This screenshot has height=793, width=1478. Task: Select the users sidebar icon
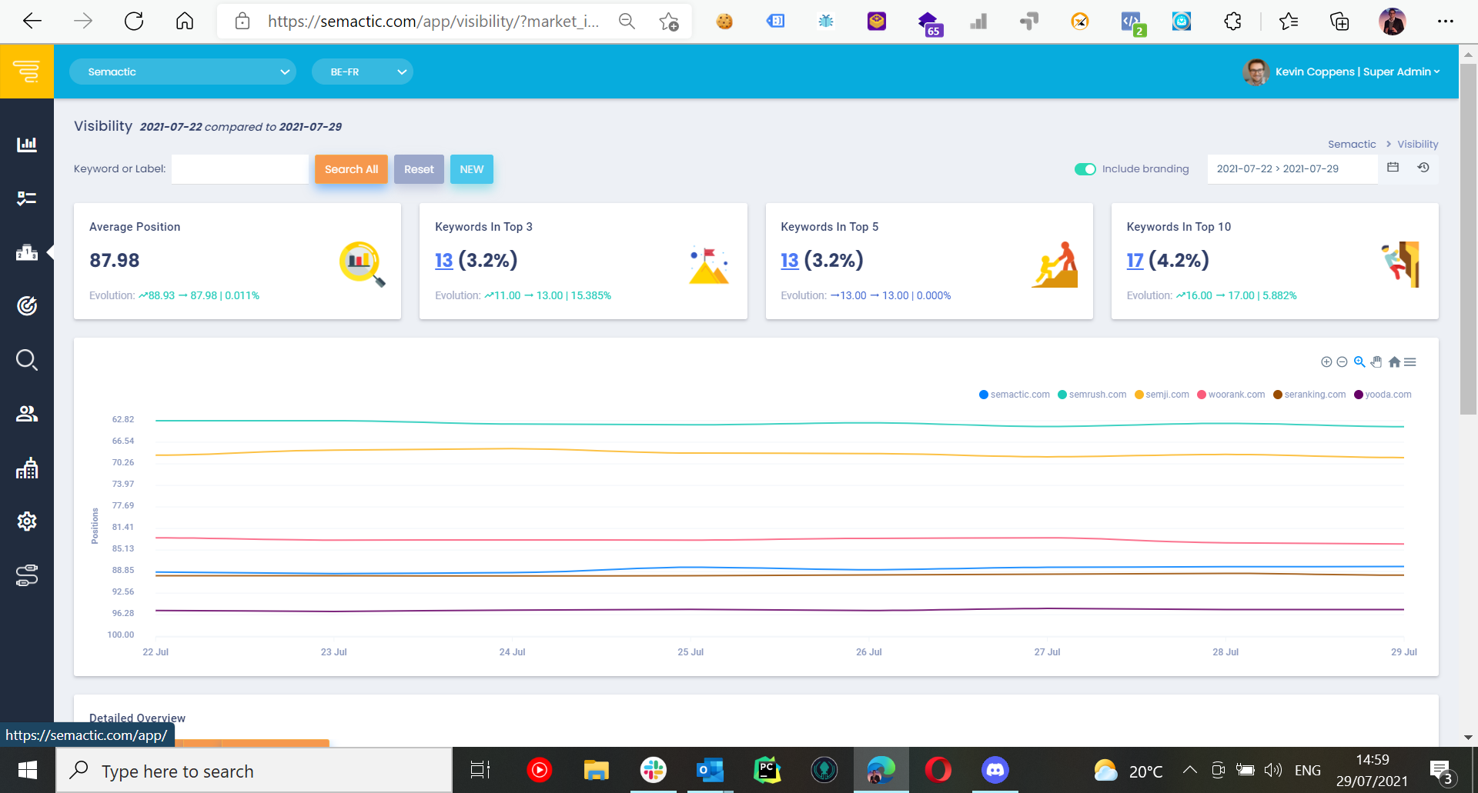click(x=27, y=413)
